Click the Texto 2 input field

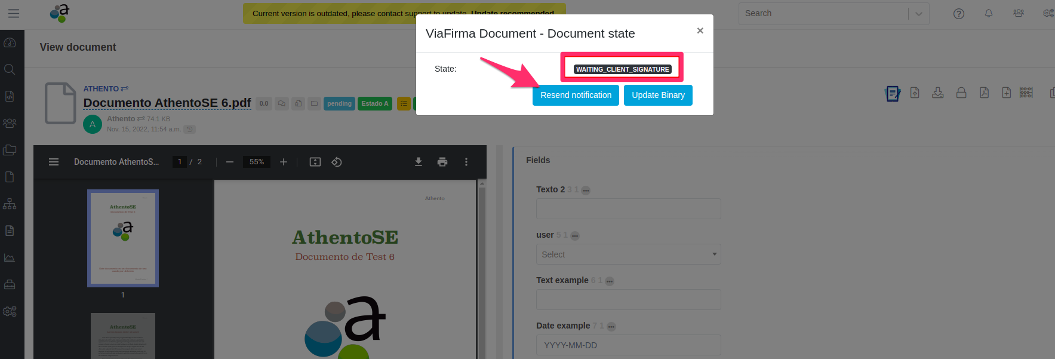[x=628, y=209]
